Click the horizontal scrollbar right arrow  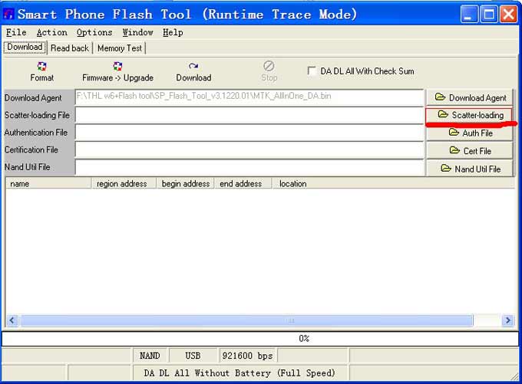[508, 320]
